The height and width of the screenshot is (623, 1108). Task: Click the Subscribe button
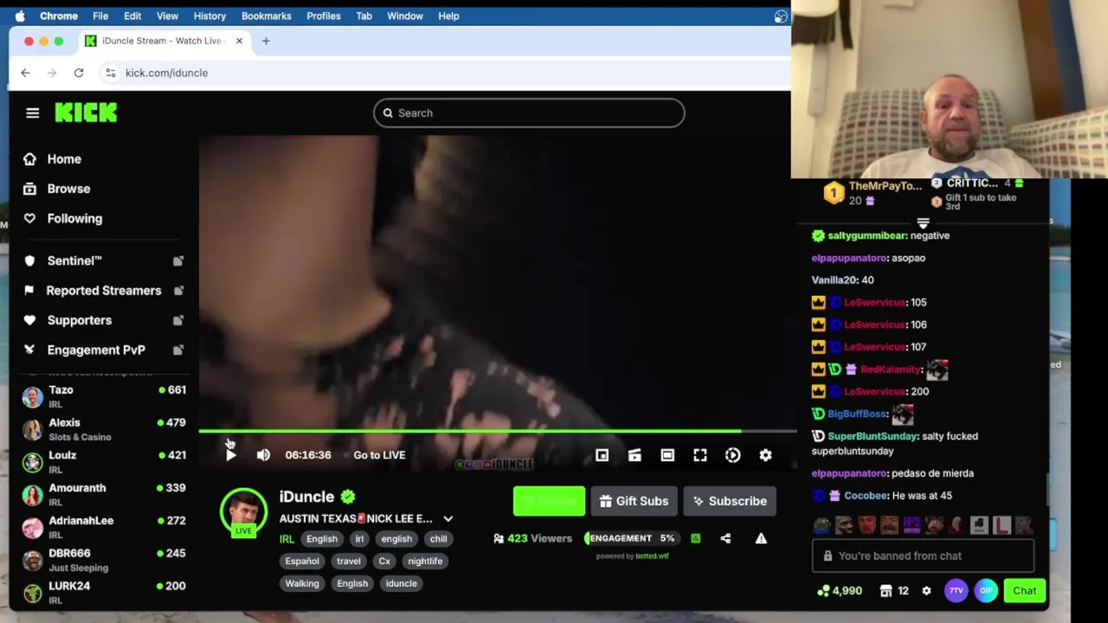pyautogui.click(x=730, y=501)
